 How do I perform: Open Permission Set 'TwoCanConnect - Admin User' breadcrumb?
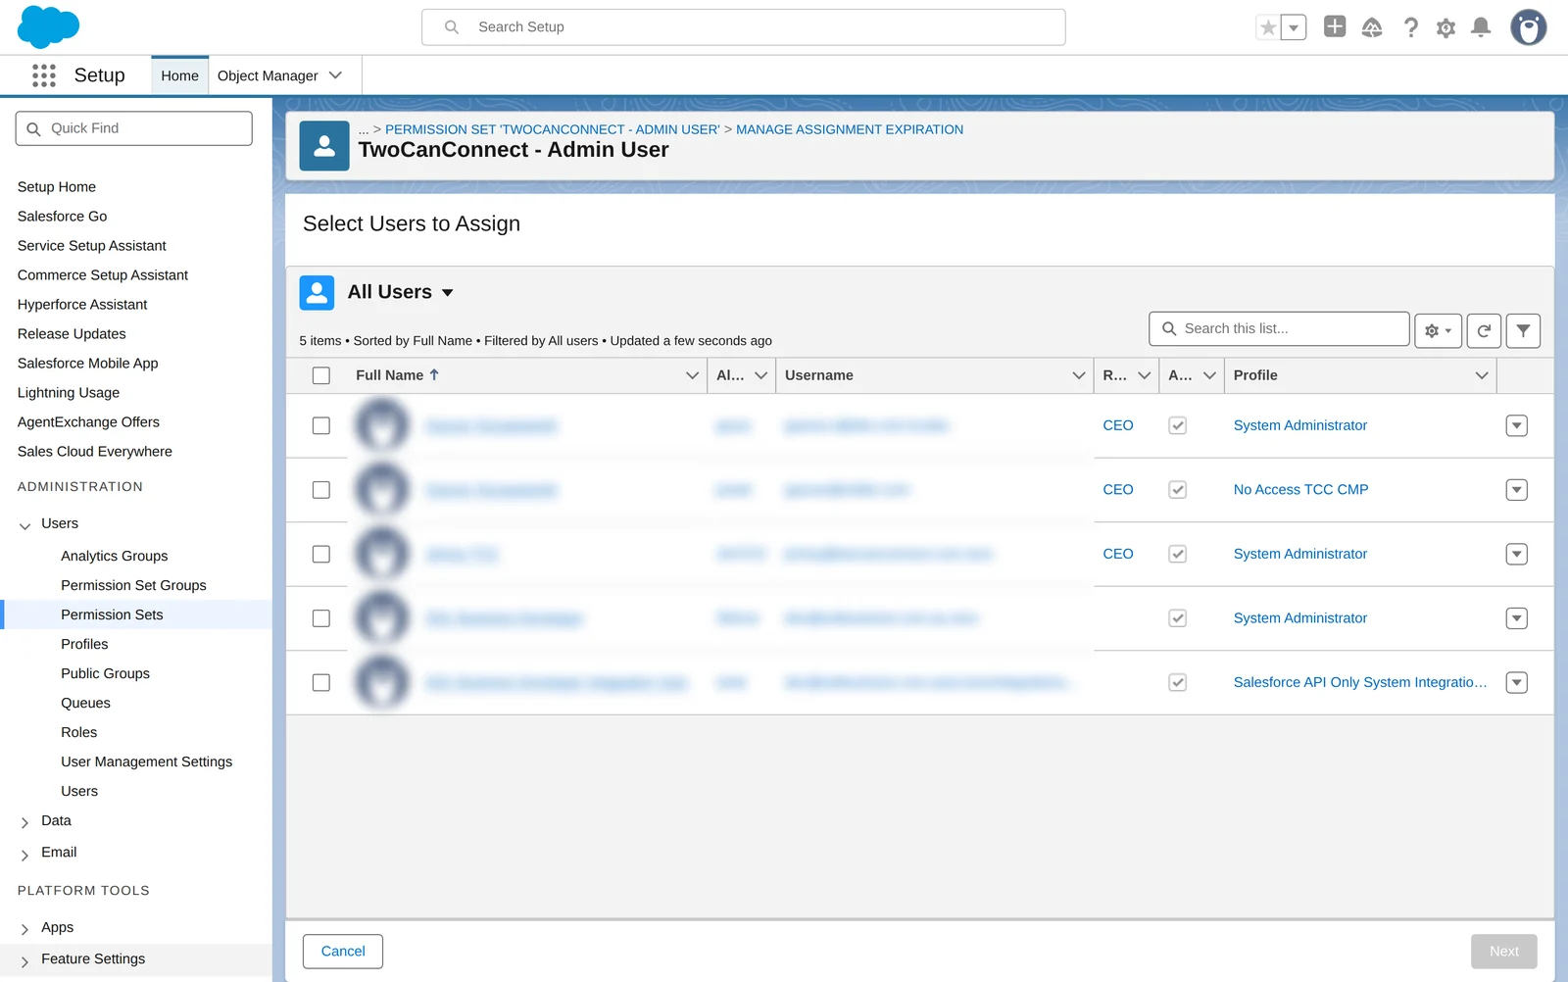(x=552, y=129)
